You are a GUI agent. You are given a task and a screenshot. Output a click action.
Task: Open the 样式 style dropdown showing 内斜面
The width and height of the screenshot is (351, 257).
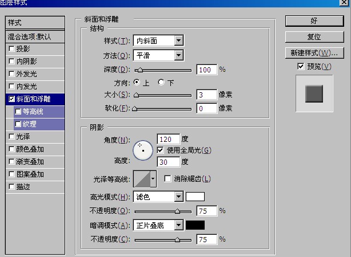click(x=158, y=40)
